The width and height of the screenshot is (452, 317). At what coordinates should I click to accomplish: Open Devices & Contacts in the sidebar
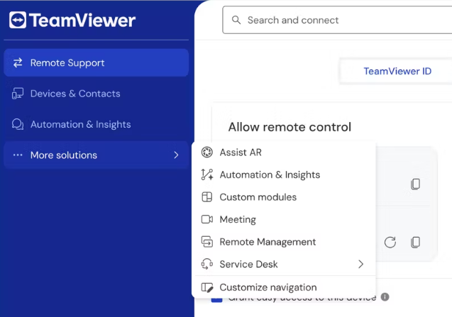(97, 94)
